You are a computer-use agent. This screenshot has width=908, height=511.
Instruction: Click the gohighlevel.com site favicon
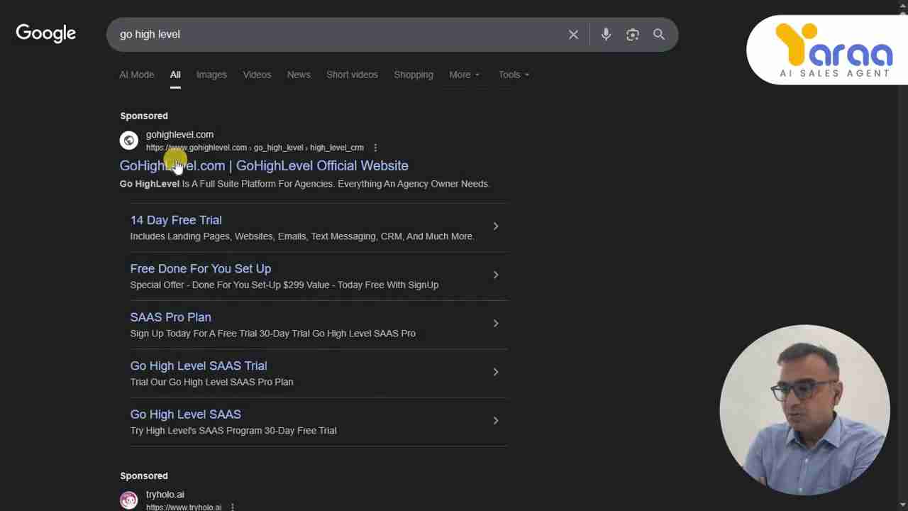coord(128,141)
